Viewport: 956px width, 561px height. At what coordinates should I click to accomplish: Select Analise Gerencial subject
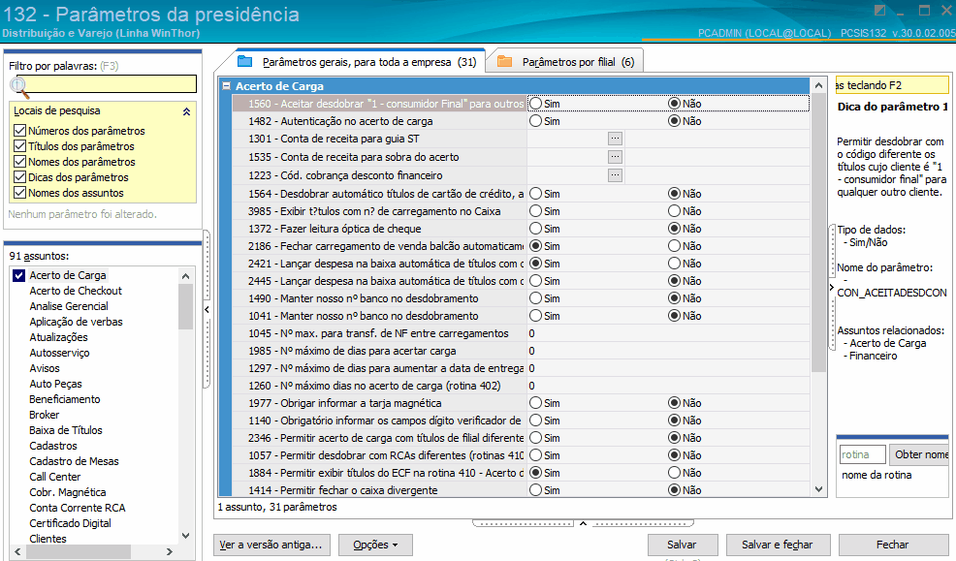[x=69, y=306]
